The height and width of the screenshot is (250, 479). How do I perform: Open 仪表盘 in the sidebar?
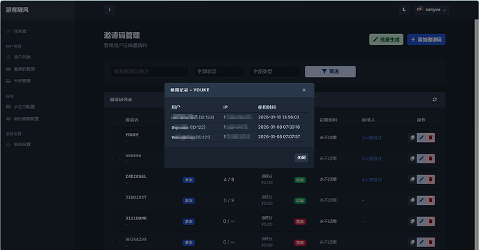pyautogui.click(x=17, y=31)
